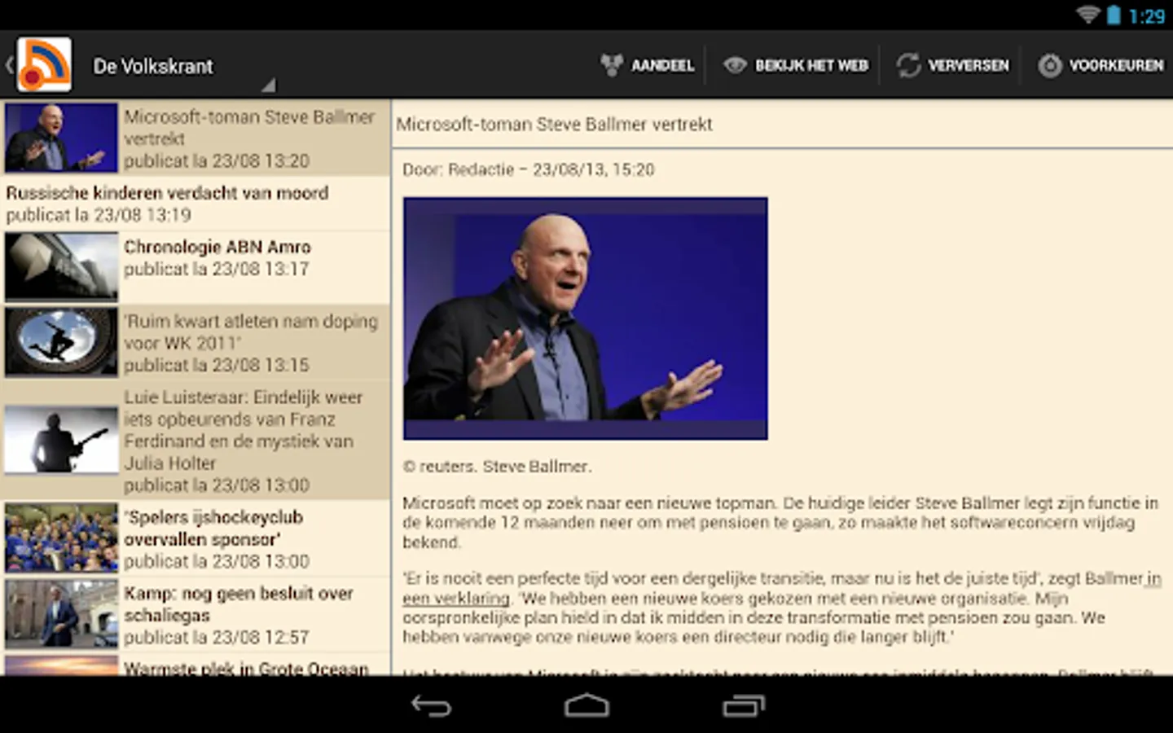The image size is (1173, 733).
Task: Open the Android recent apps button
Action: [x=743, y=705]
